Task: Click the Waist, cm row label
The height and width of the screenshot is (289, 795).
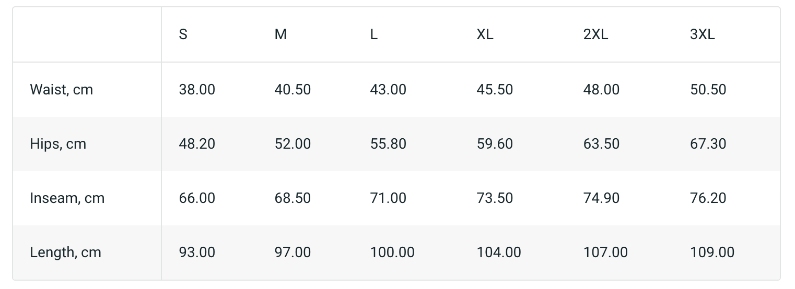Action: pyautogui.click(x=62, y=90)
